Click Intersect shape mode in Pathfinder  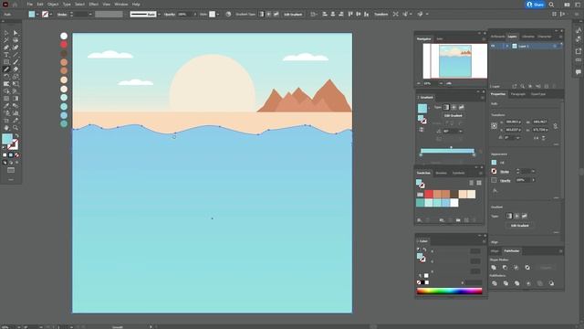pos(516,268)
